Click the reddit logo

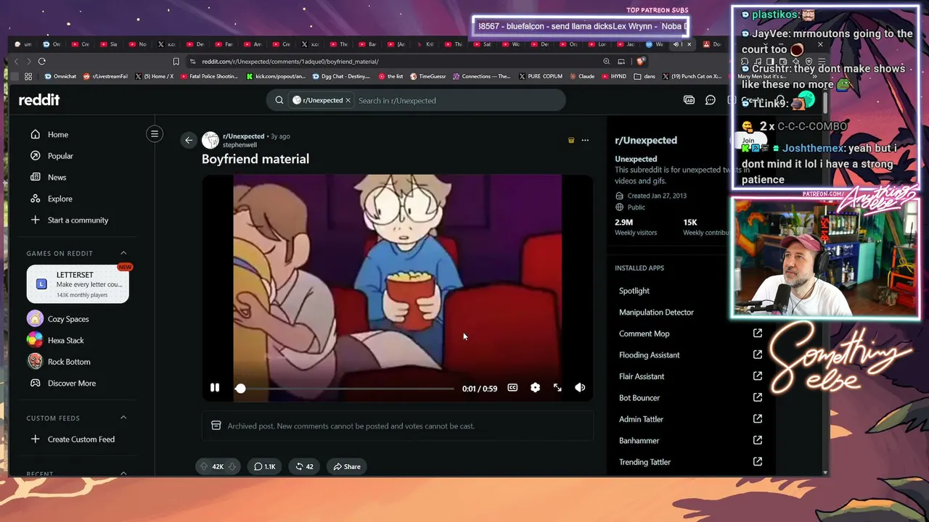tap(39, 100)
